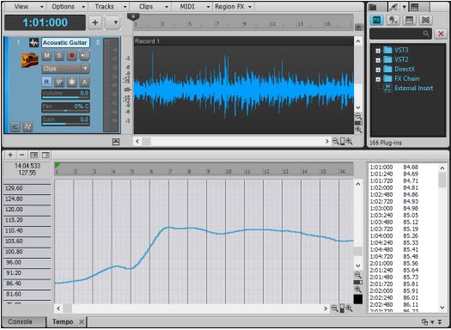Collapse the dock with double-chevron icon

pos(440,322)
